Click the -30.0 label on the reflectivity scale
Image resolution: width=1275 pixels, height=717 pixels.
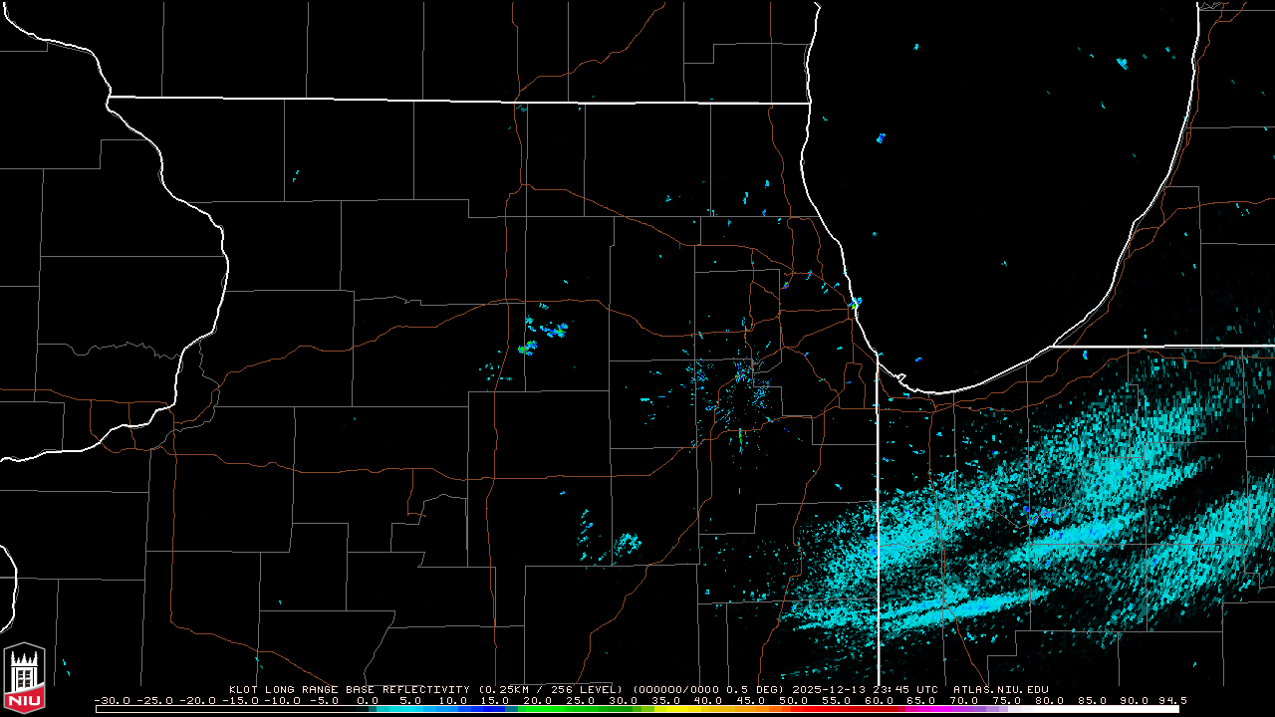pos(110,700)
